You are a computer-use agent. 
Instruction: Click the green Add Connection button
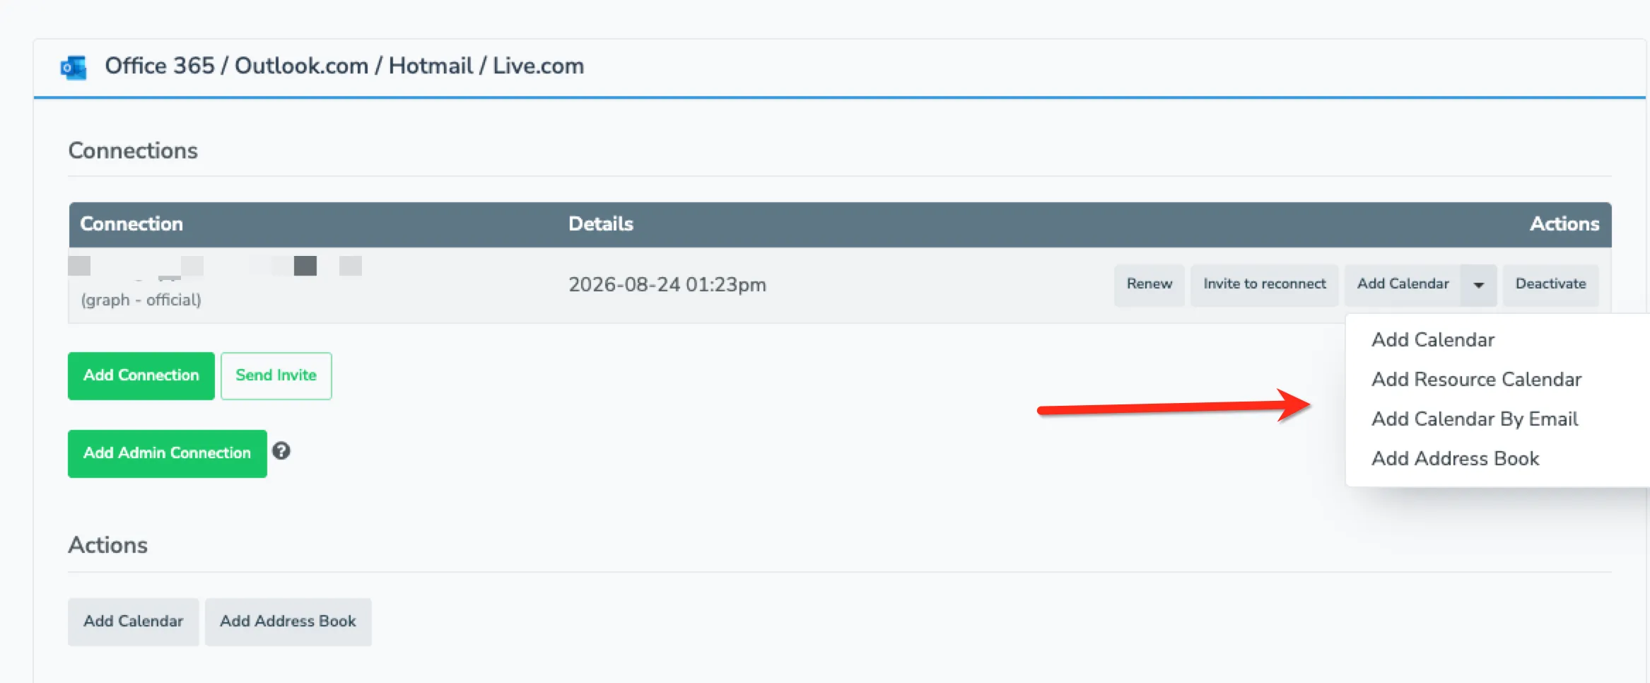coord(141,376)
